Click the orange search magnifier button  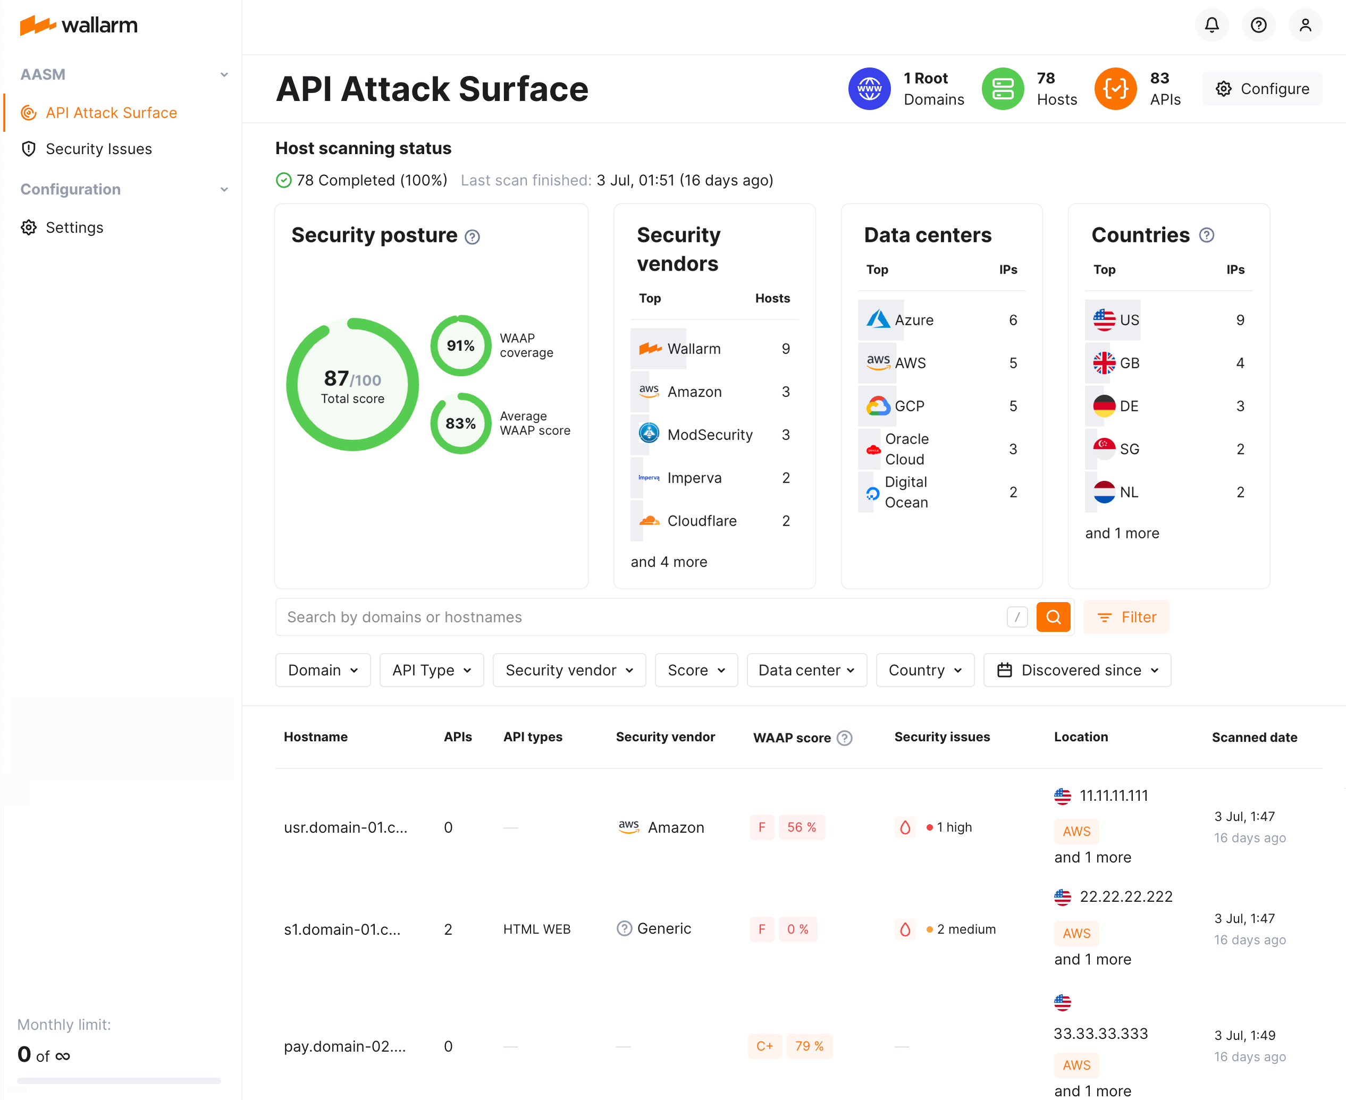click(x=1053, y=616)
